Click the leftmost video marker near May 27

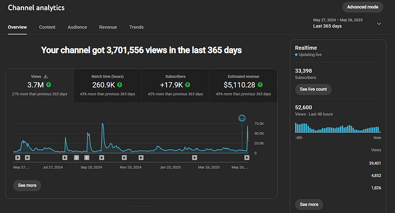[18, 157]
